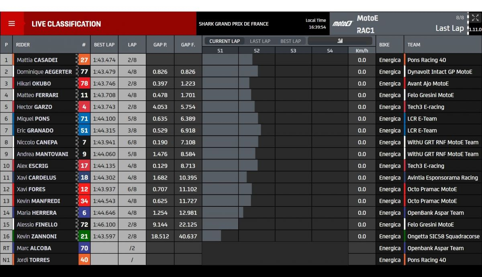Sort by the BEST LAP column header
Screen dimensions: 482x277
(x=104, y=45)
